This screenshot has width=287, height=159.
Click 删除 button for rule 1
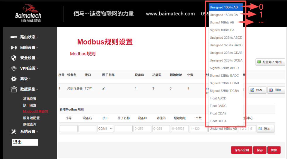click(x=276, y=90)
